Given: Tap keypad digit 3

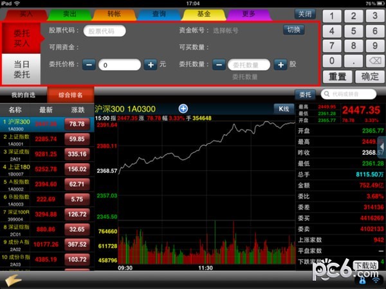Looking at the screenshot, I should pos(375,16).
